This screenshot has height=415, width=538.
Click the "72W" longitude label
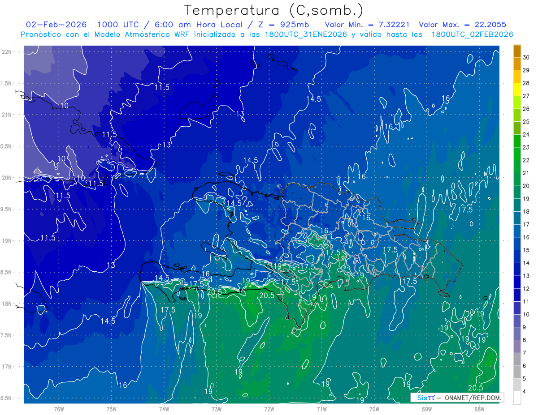(x=269, y=409)
